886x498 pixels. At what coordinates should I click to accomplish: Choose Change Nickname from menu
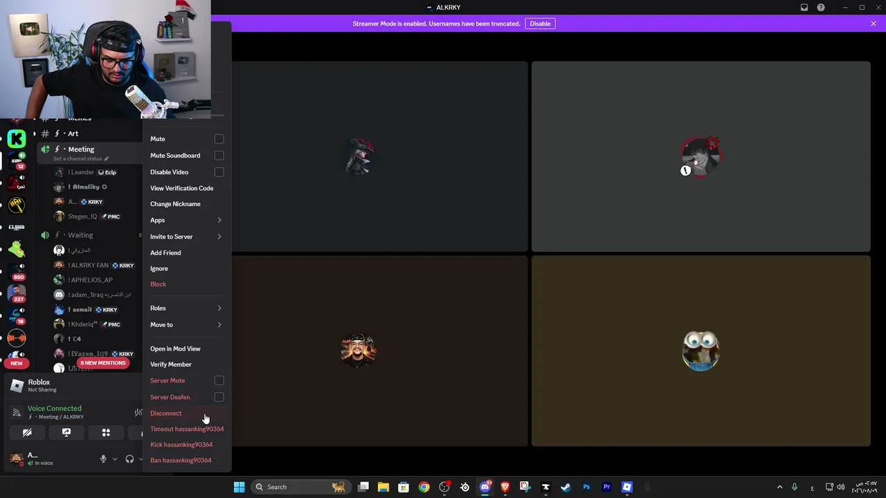[175, 204]
